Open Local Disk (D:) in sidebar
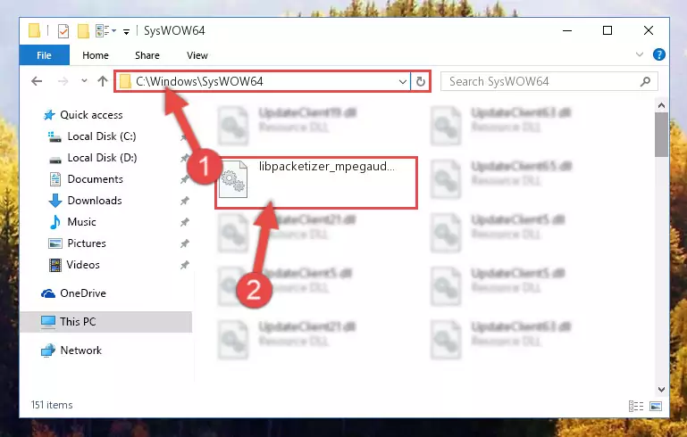Screen dimensions: 687x437 pos(102,158)
